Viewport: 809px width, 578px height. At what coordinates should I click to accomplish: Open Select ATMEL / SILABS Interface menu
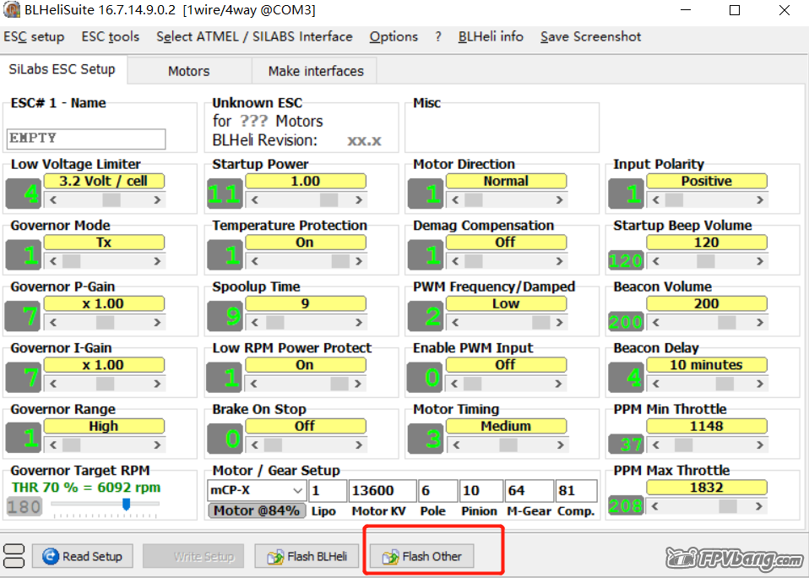(254, 36)
